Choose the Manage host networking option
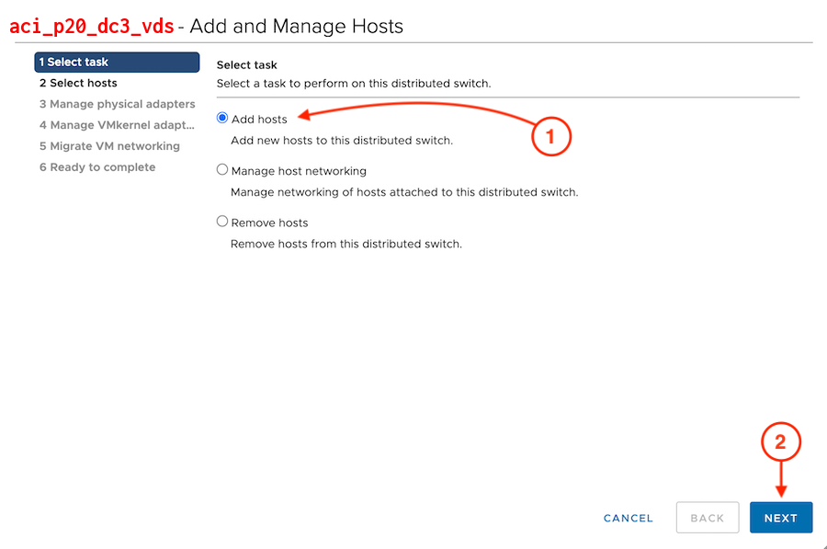The image size is (827, 549). [222, 170]
